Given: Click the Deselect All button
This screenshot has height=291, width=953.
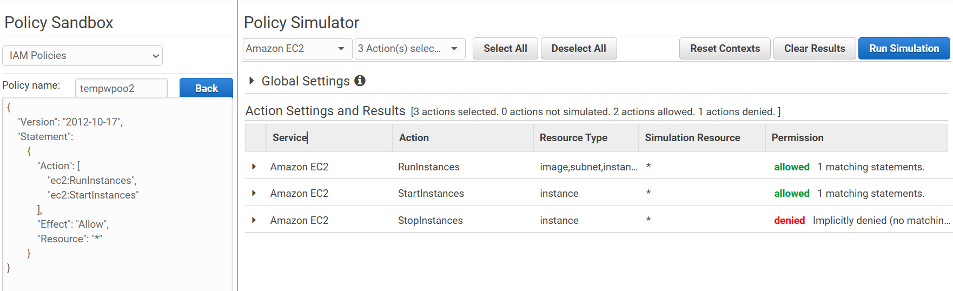Looking at the screenshot, I should click(578, 49).
